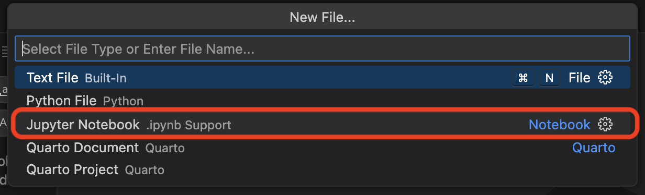Click the N key shortcut badge
Screen dimensions: 645x195
pos(549,78)
